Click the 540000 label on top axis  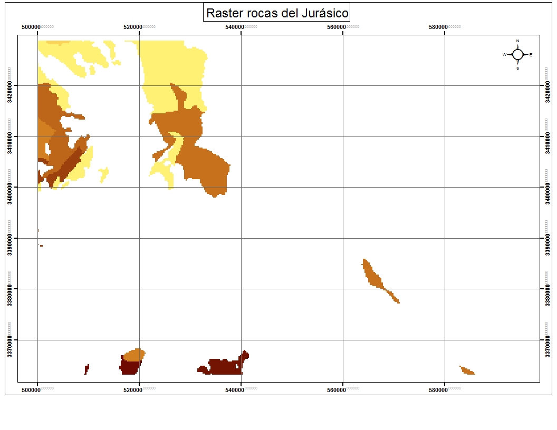tap(235, 27)
